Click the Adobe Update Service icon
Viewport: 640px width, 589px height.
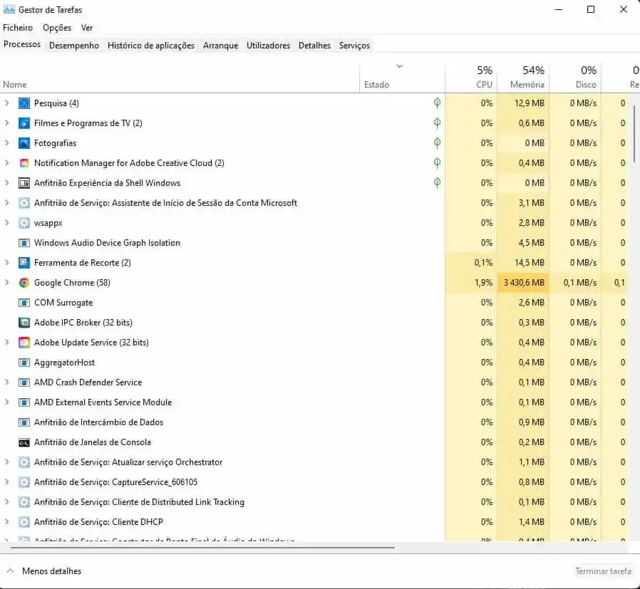[24, 343]
